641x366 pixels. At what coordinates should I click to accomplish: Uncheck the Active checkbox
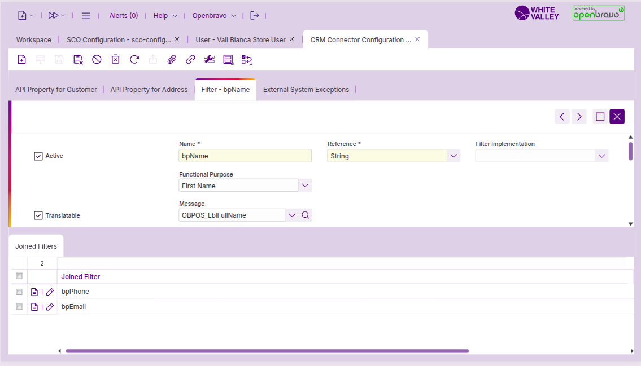pyautogui.click(x=38, y=156)
